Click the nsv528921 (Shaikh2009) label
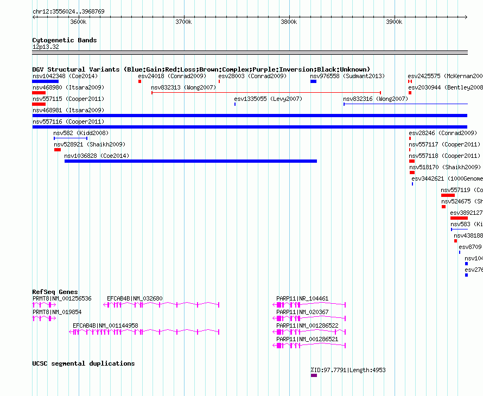The width and height of the screenshot is (483, 396). point(90,144)
